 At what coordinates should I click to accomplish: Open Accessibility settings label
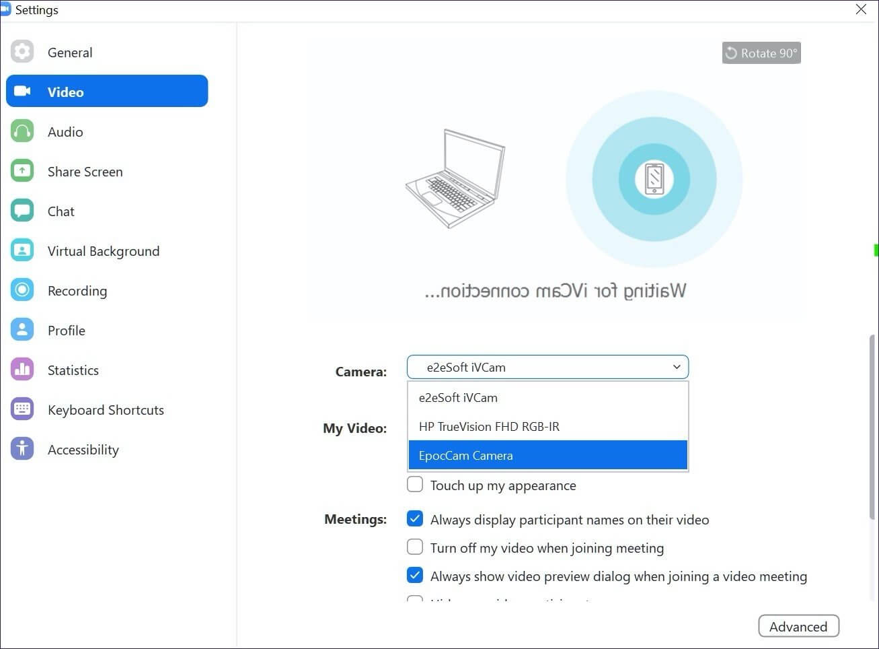pos(83,450)
